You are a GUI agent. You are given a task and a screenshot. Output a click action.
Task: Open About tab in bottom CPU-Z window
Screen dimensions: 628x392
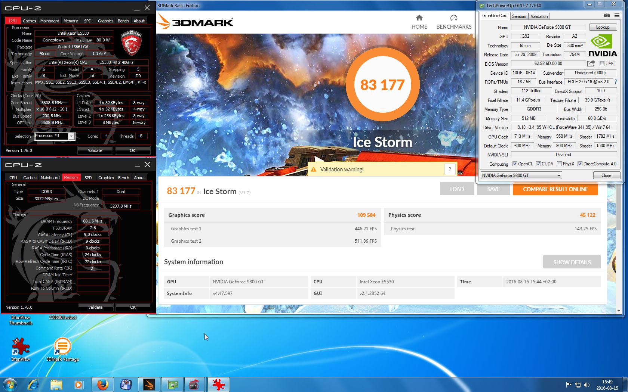click(139, 178)
